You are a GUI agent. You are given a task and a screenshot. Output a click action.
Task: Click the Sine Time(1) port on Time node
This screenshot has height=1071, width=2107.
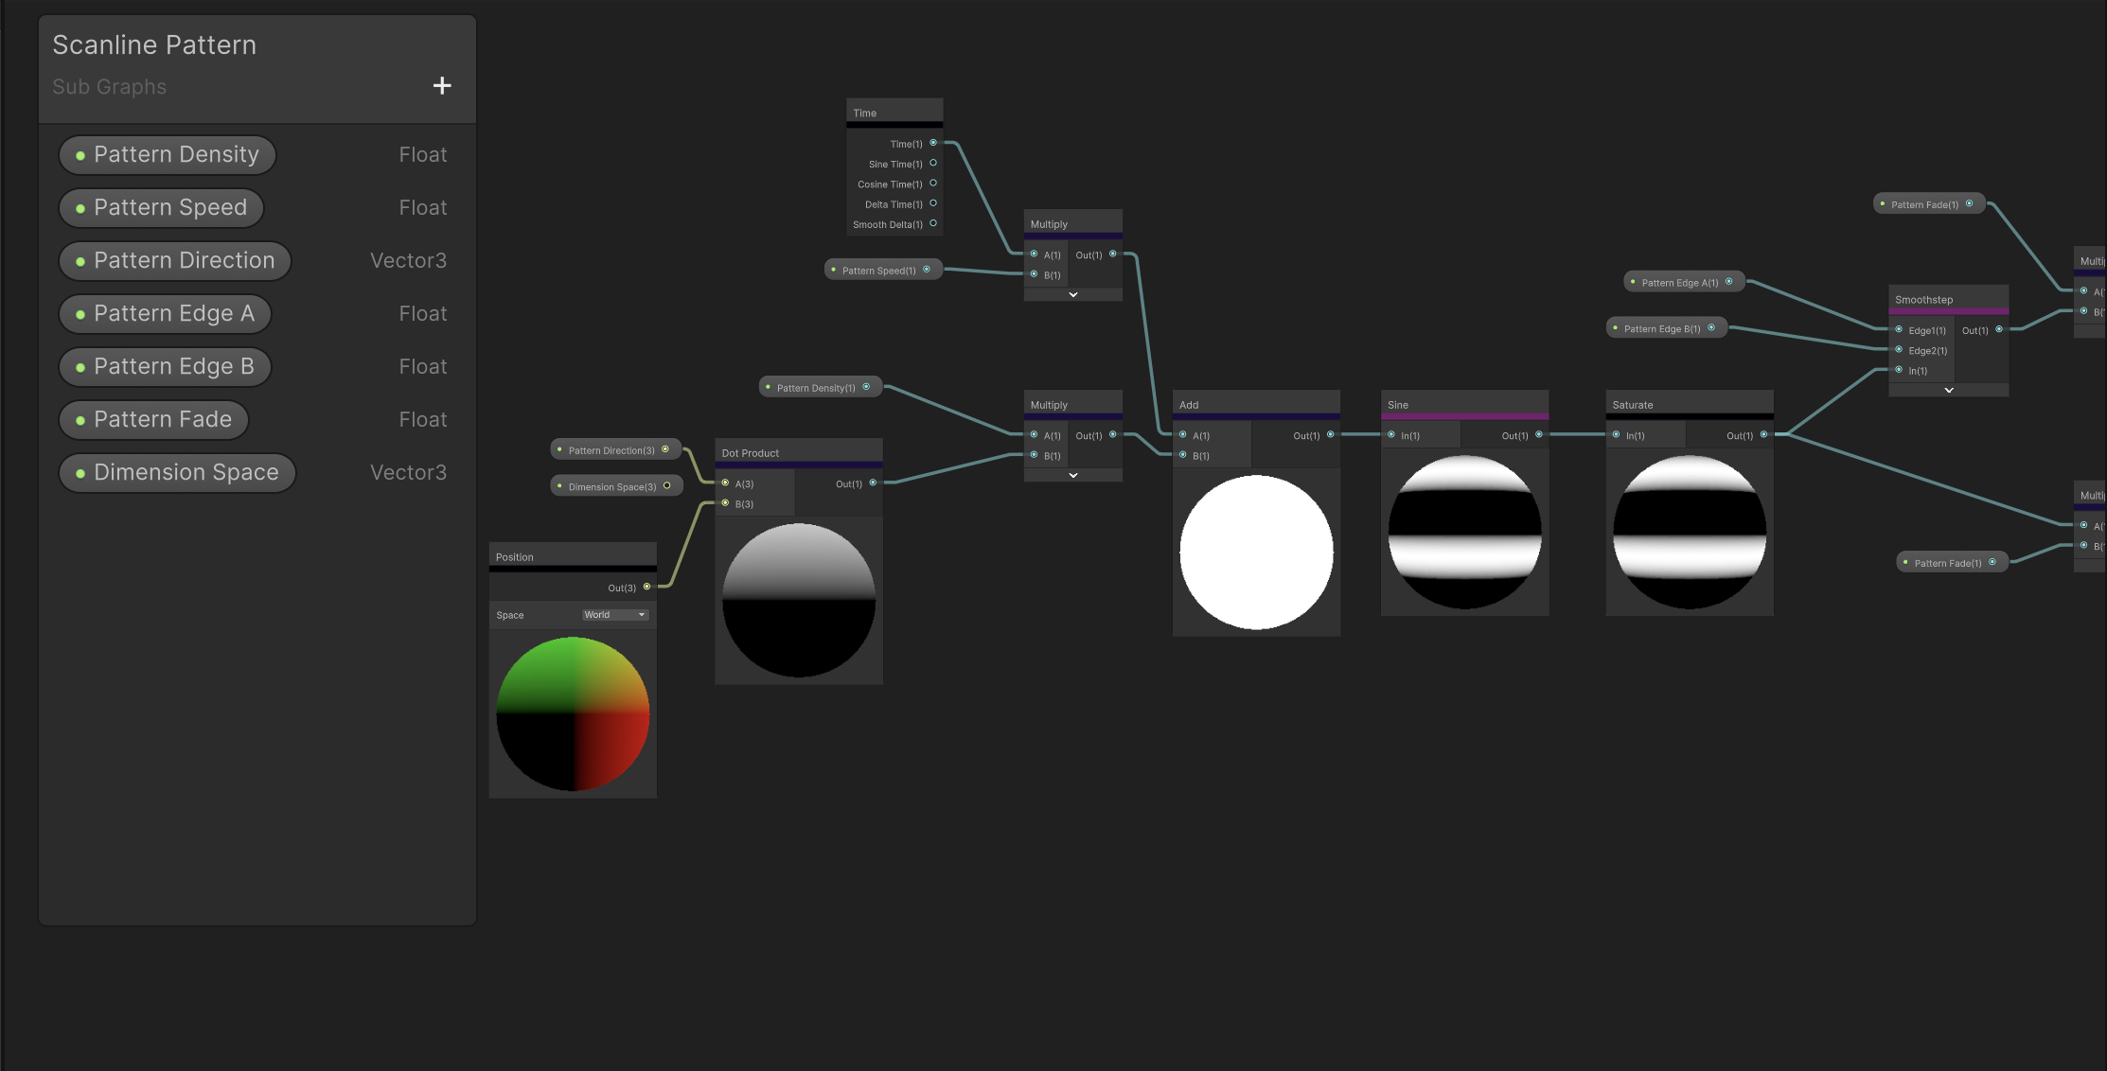point(933,163)
